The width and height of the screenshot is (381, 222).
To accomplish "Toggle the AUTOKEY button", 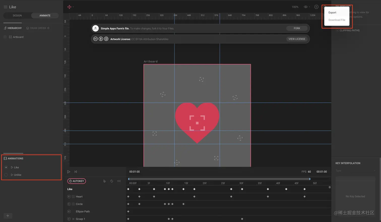I will tap(77, 181).
